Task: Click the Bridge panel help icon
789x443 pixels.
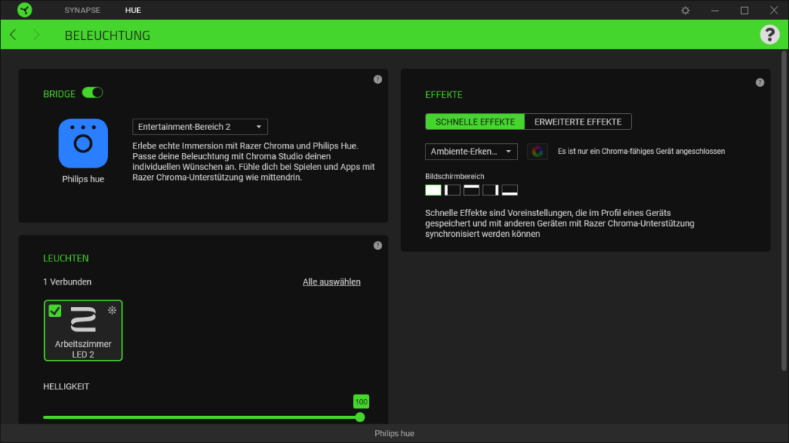Action: (378, 79)
